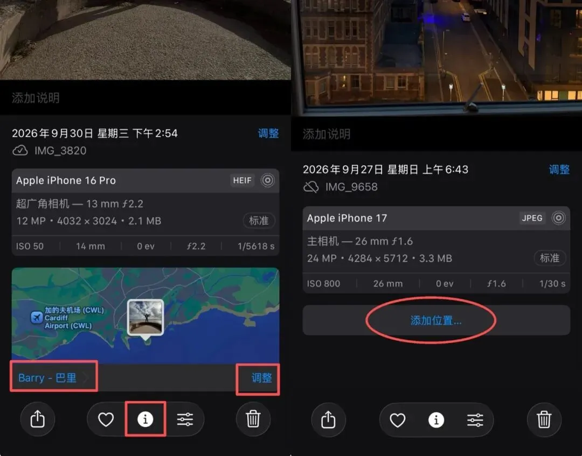
Task: Click 添加位置... to add location
Action: coord(436,320)
